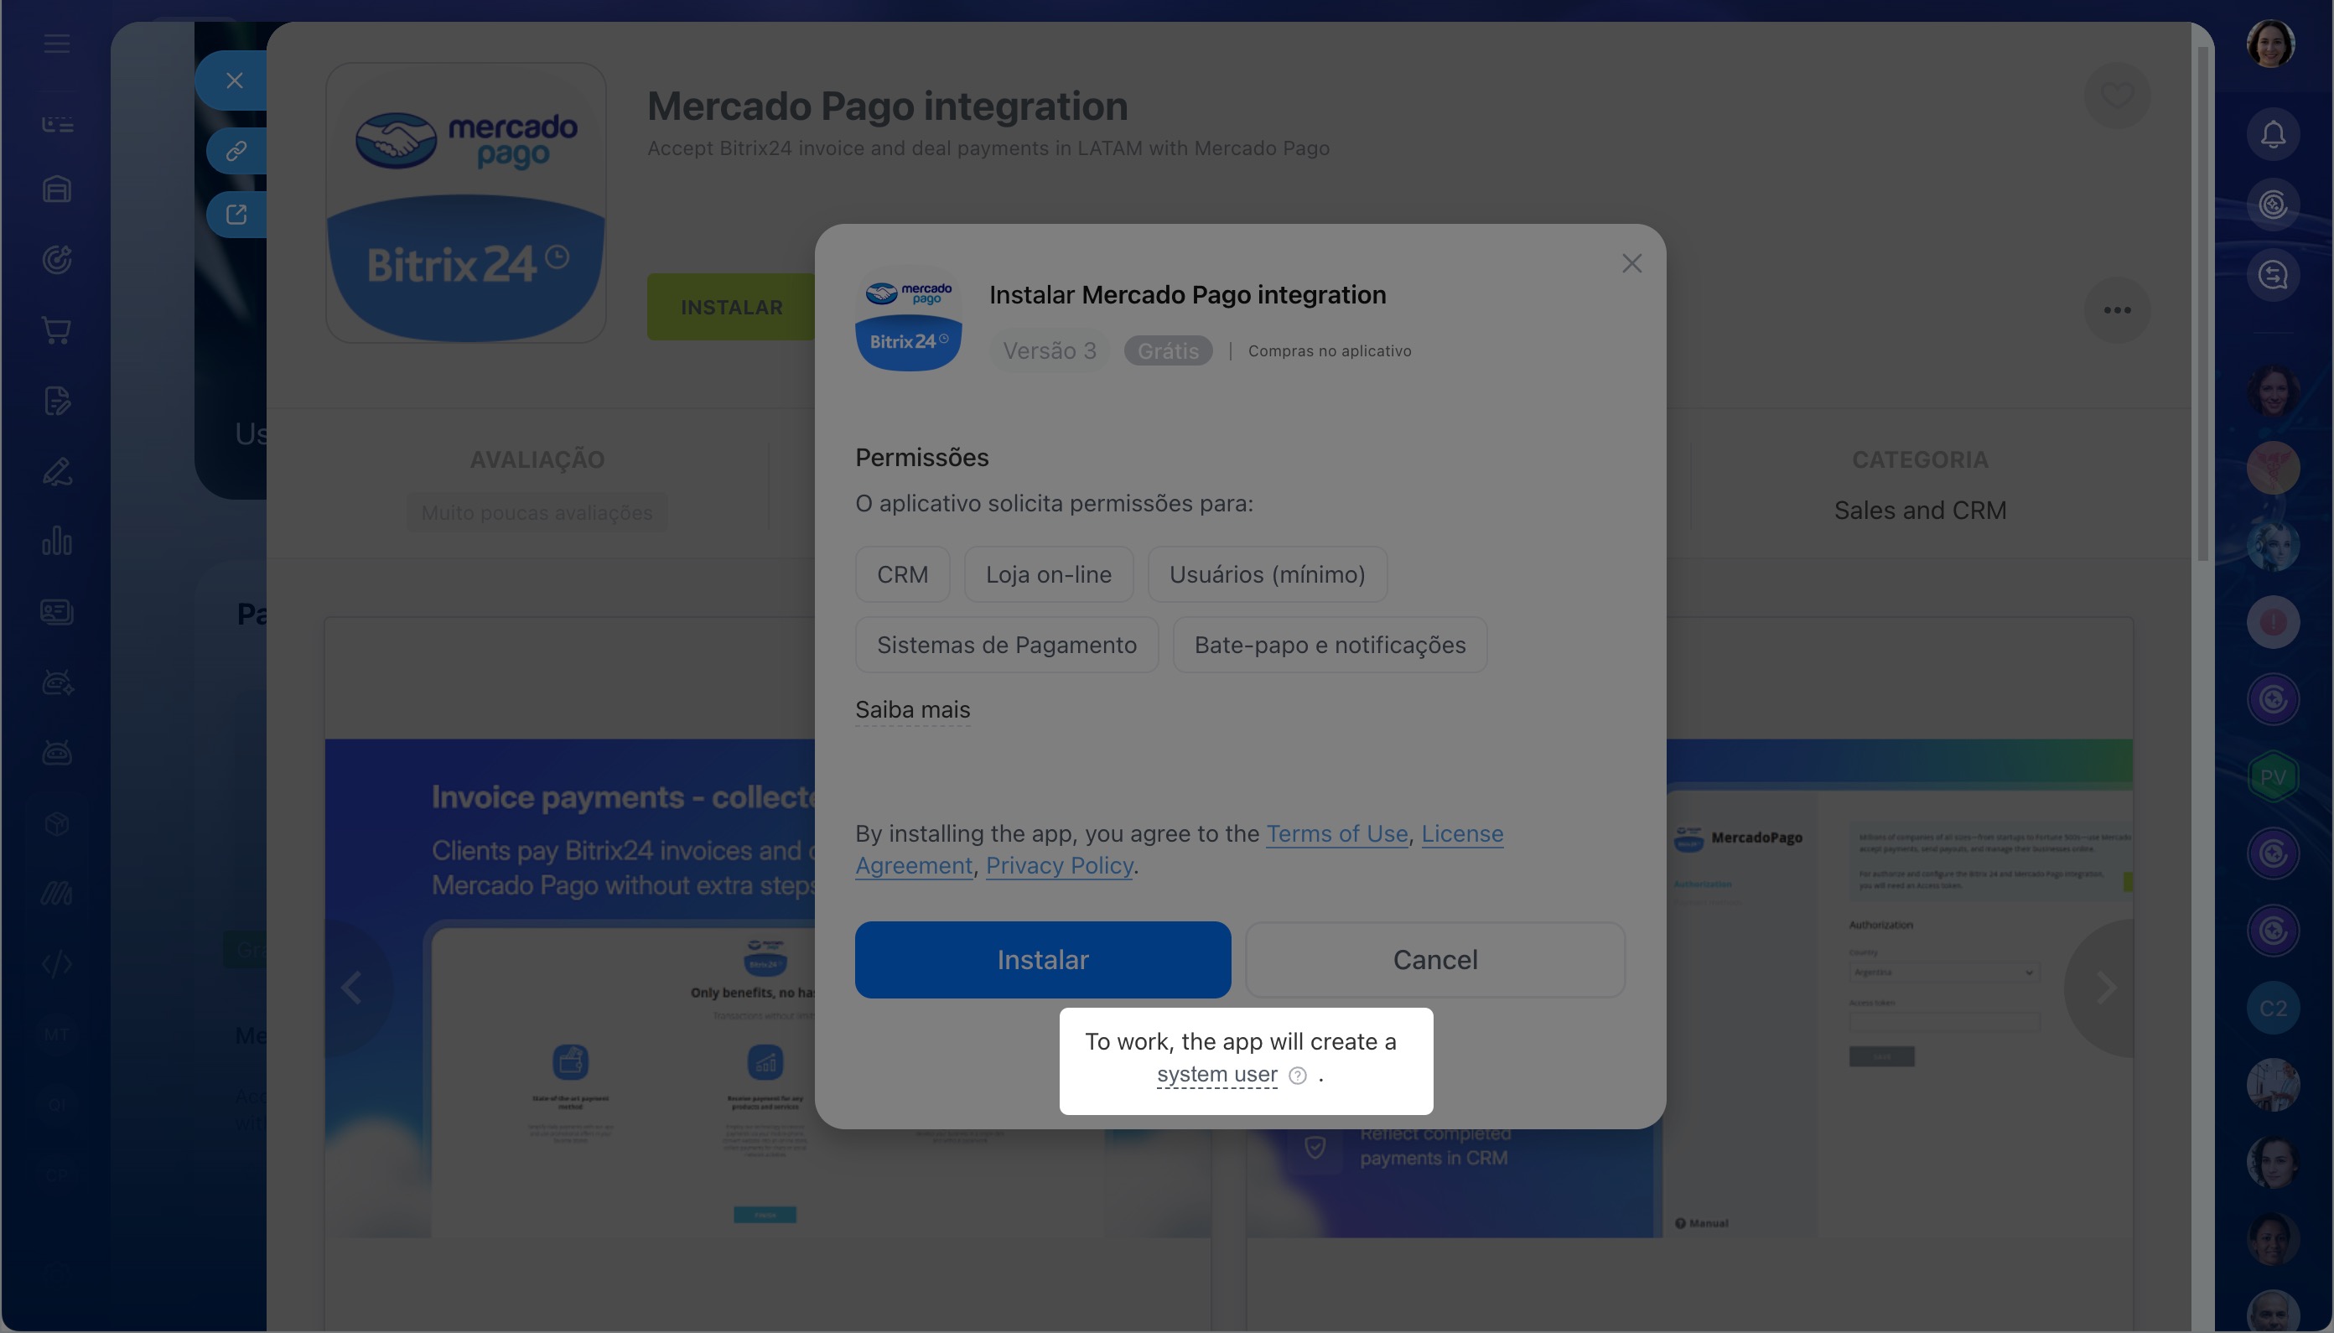
Task: Click the system user dashed link
Action: click(1216, 1074)
